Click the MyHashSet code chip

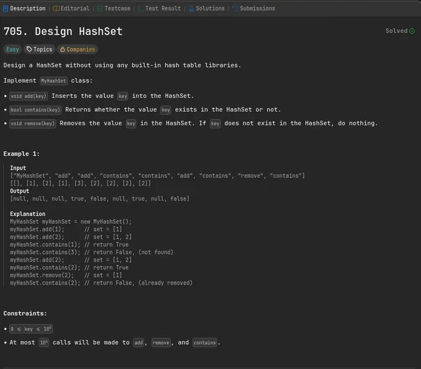click(x=53, y=81)
